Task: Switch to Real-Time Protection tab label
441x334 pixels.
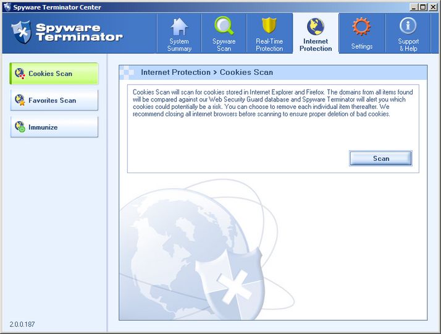Action: (x=269, y=45)
